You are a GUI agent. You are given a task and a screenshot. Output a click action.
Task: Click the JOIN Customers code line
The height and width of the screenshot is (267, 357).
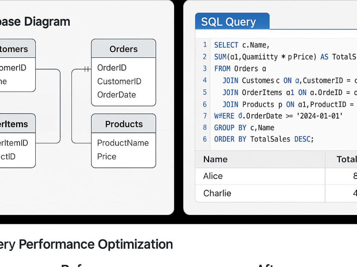coord(290,80)
